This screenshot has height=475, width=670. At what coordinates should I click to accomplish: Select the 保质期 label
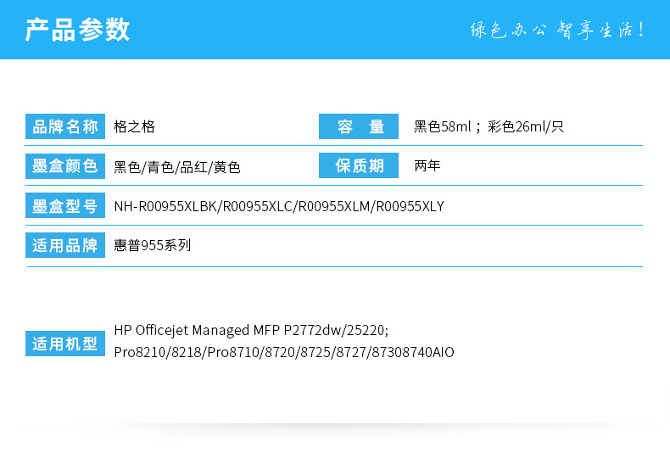(x=359, y=165)
